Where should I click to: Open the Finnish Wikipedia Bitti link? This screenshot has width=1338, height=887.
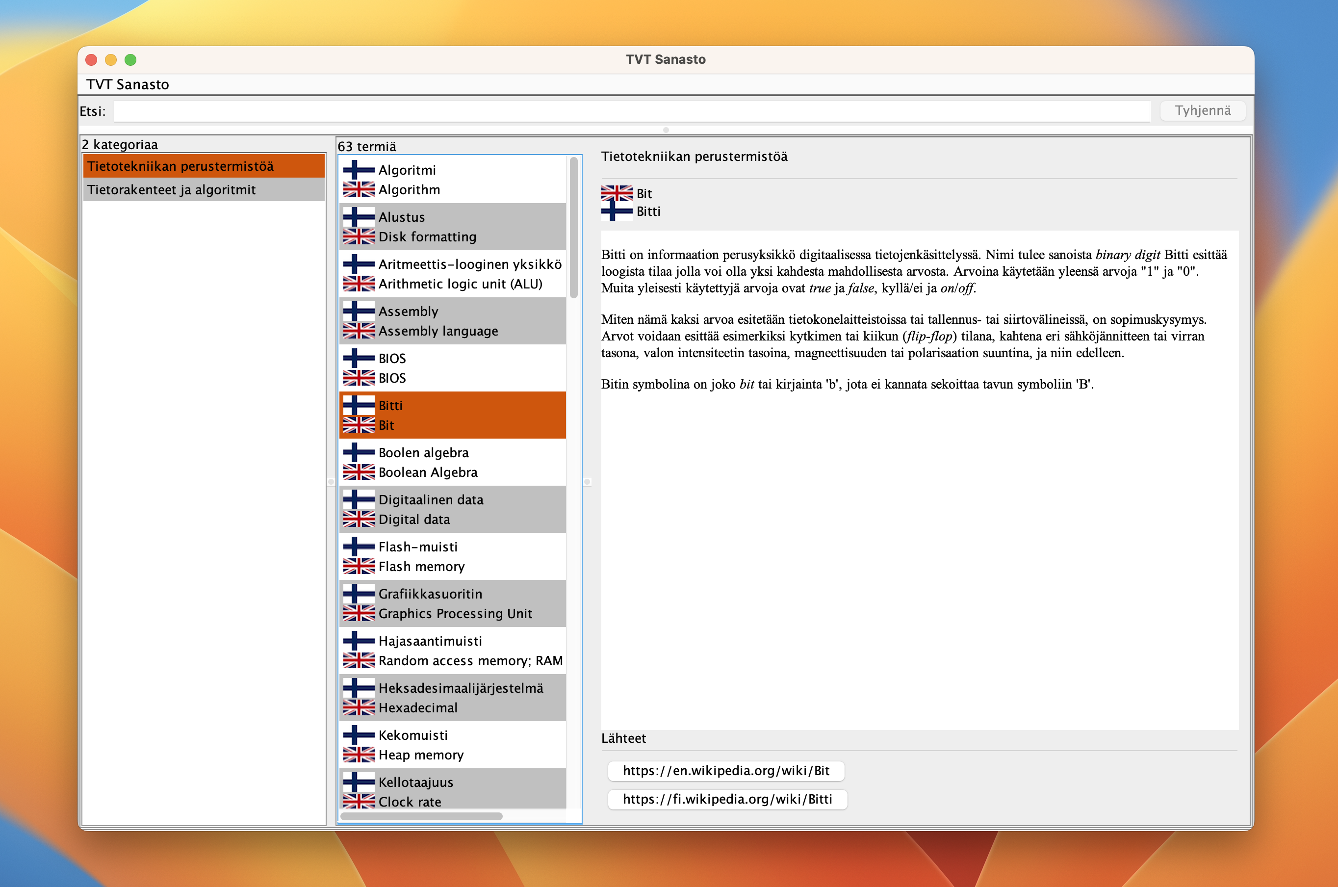tap(727, 799)
